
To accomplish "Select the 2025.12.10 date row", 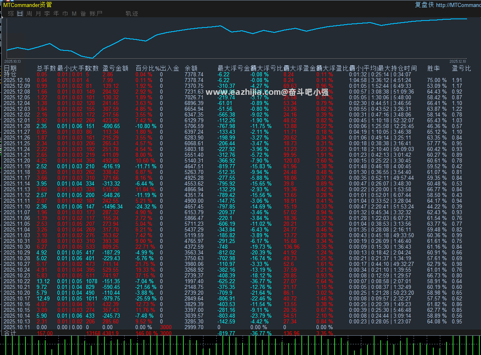I will (17, 80).
